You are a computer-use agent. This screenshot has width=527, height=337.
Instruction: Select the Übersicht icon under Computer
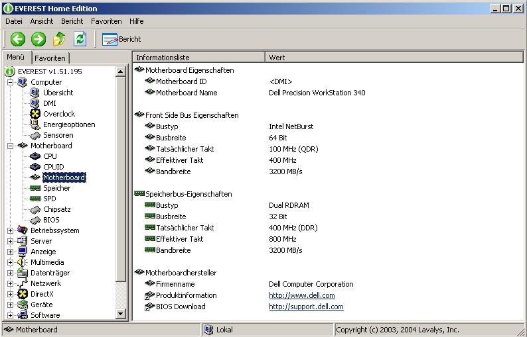[x=35, y=93]
